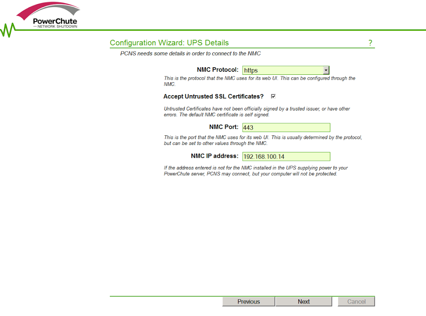Go back with the Previous button

point(248,302)
